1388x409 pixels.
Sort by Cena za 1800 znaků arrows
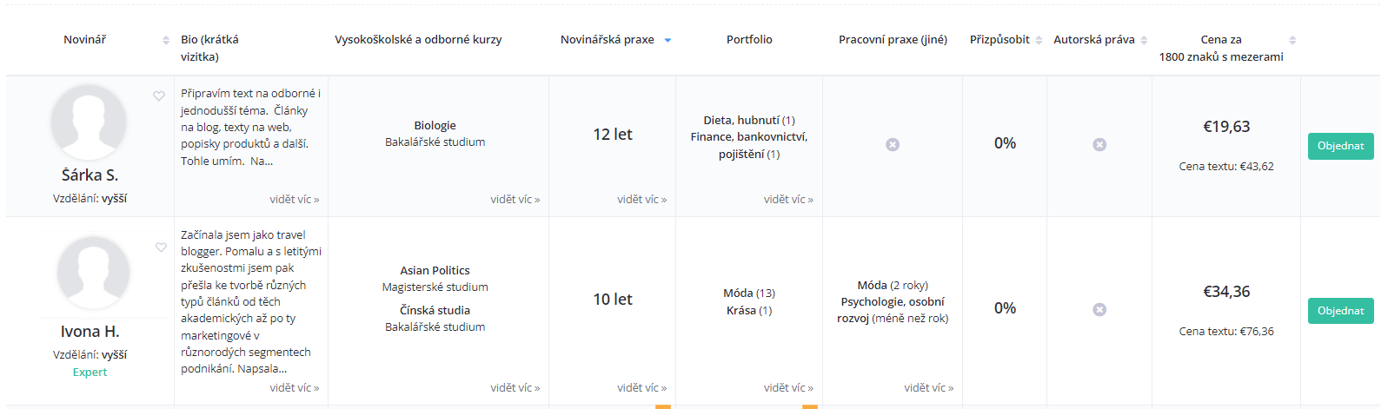[x=1292, y=40]
